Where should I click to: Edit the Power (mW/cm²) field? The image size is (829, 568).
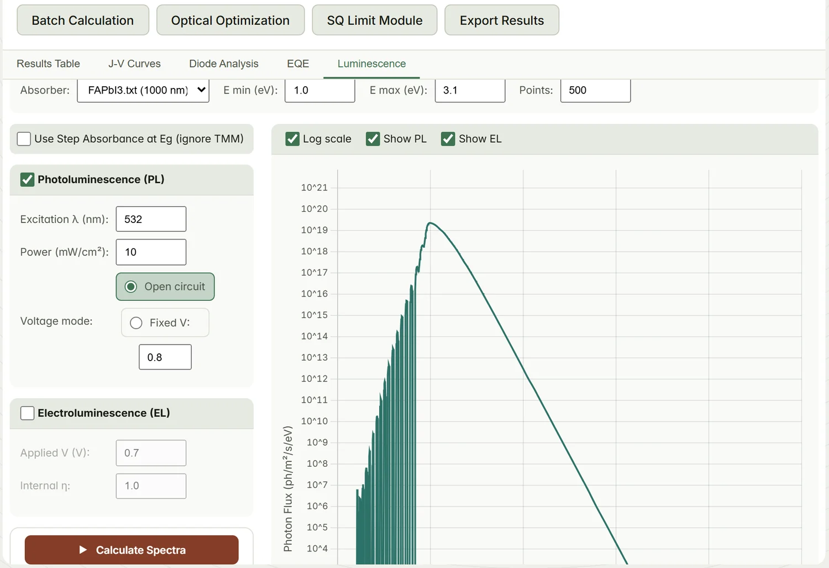coord(151,252)
